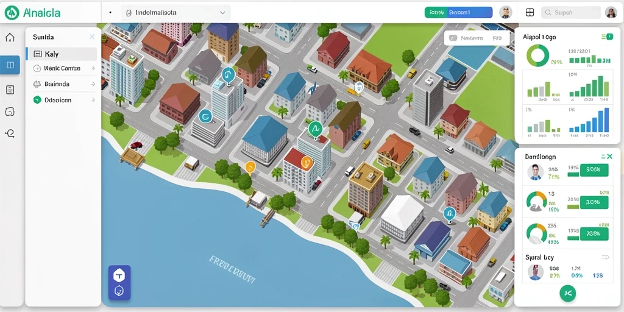The image size is (624, 312).
Task: Click the home icon in left sidebar
Action: (10, 37)
